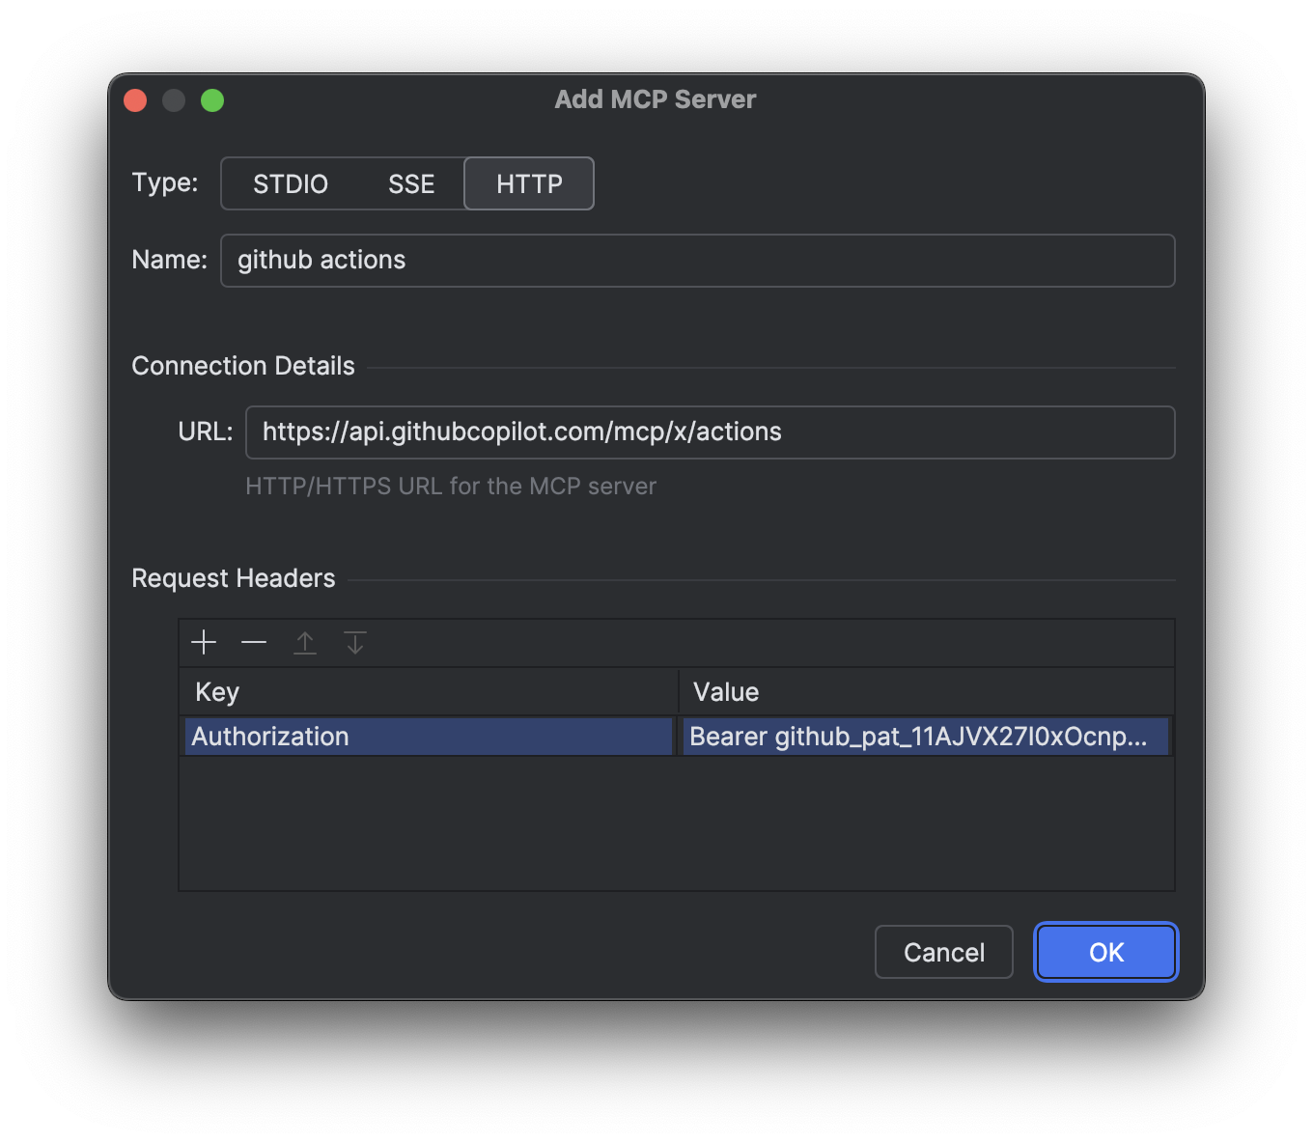Click the Add MCP Server title bar
This screenshot has width=1313, height=1143.
(656, 99)
